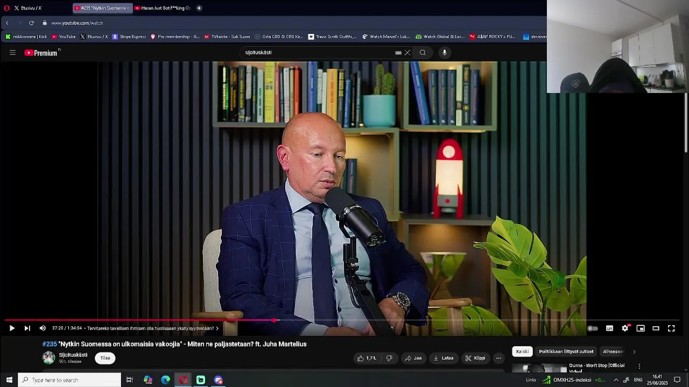Mute the video volume
The width and height of the screenshot is (689, 387).
click(43, 328)
